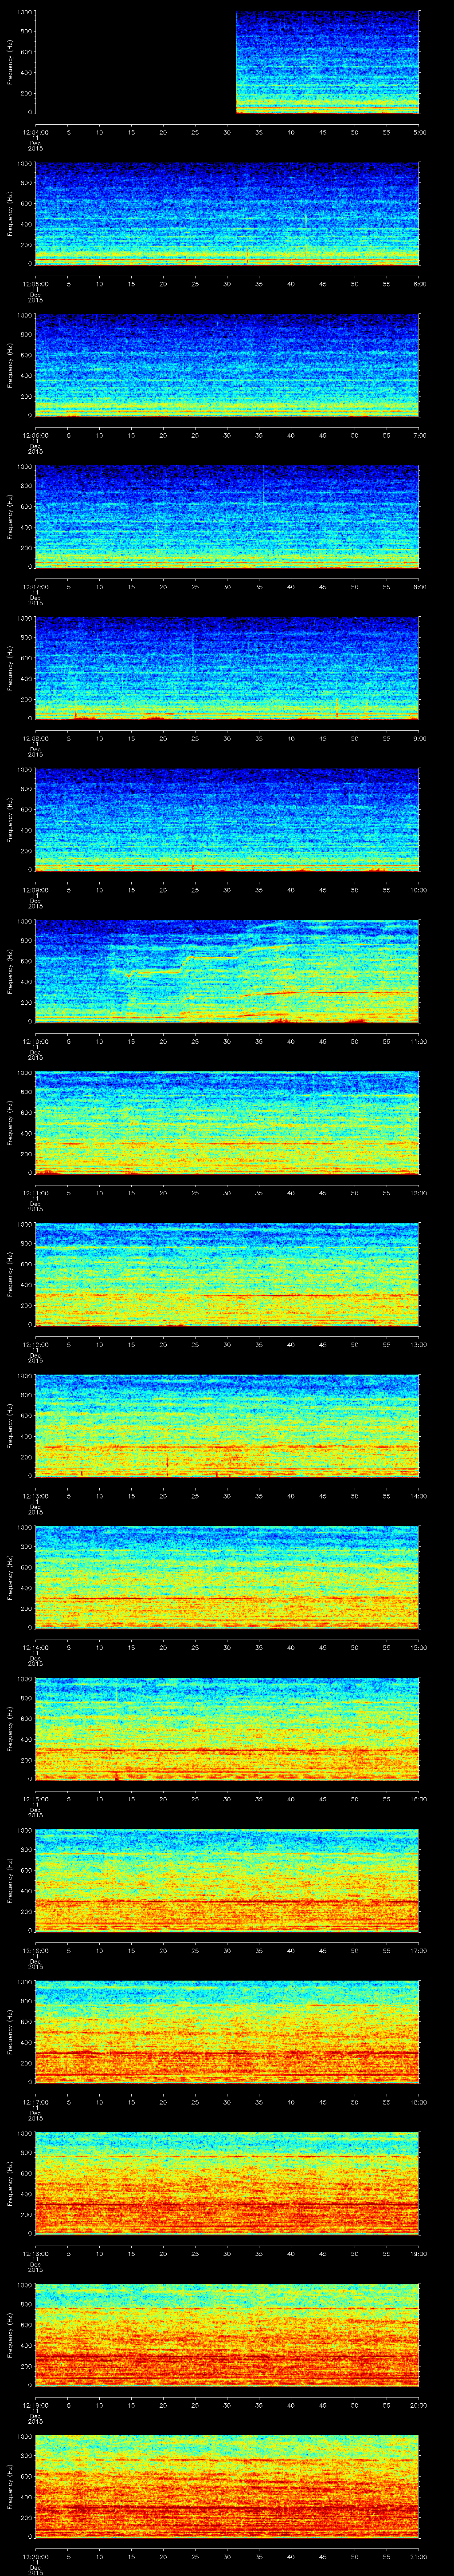
Task: Click the 12:16:00 start time label
Action: coord(35,1950)
